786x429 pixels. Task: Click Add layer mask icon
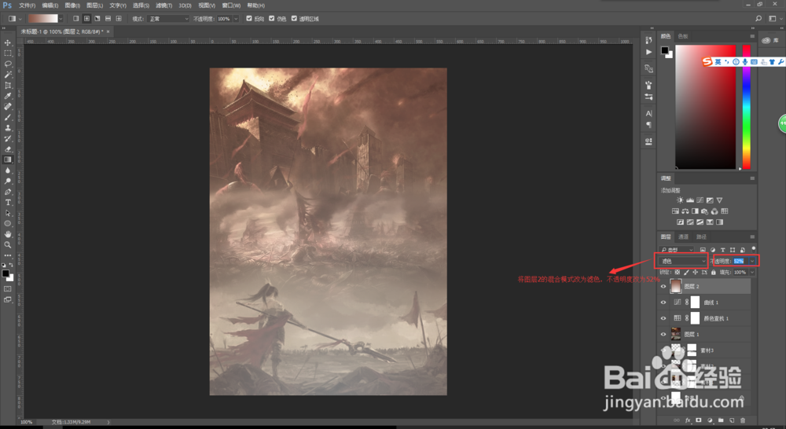point(698,420)
